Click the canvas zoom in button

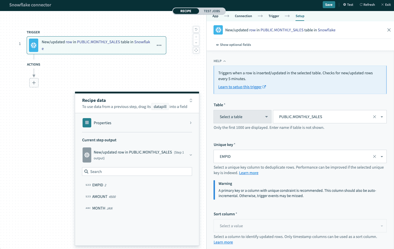(196, 37)
